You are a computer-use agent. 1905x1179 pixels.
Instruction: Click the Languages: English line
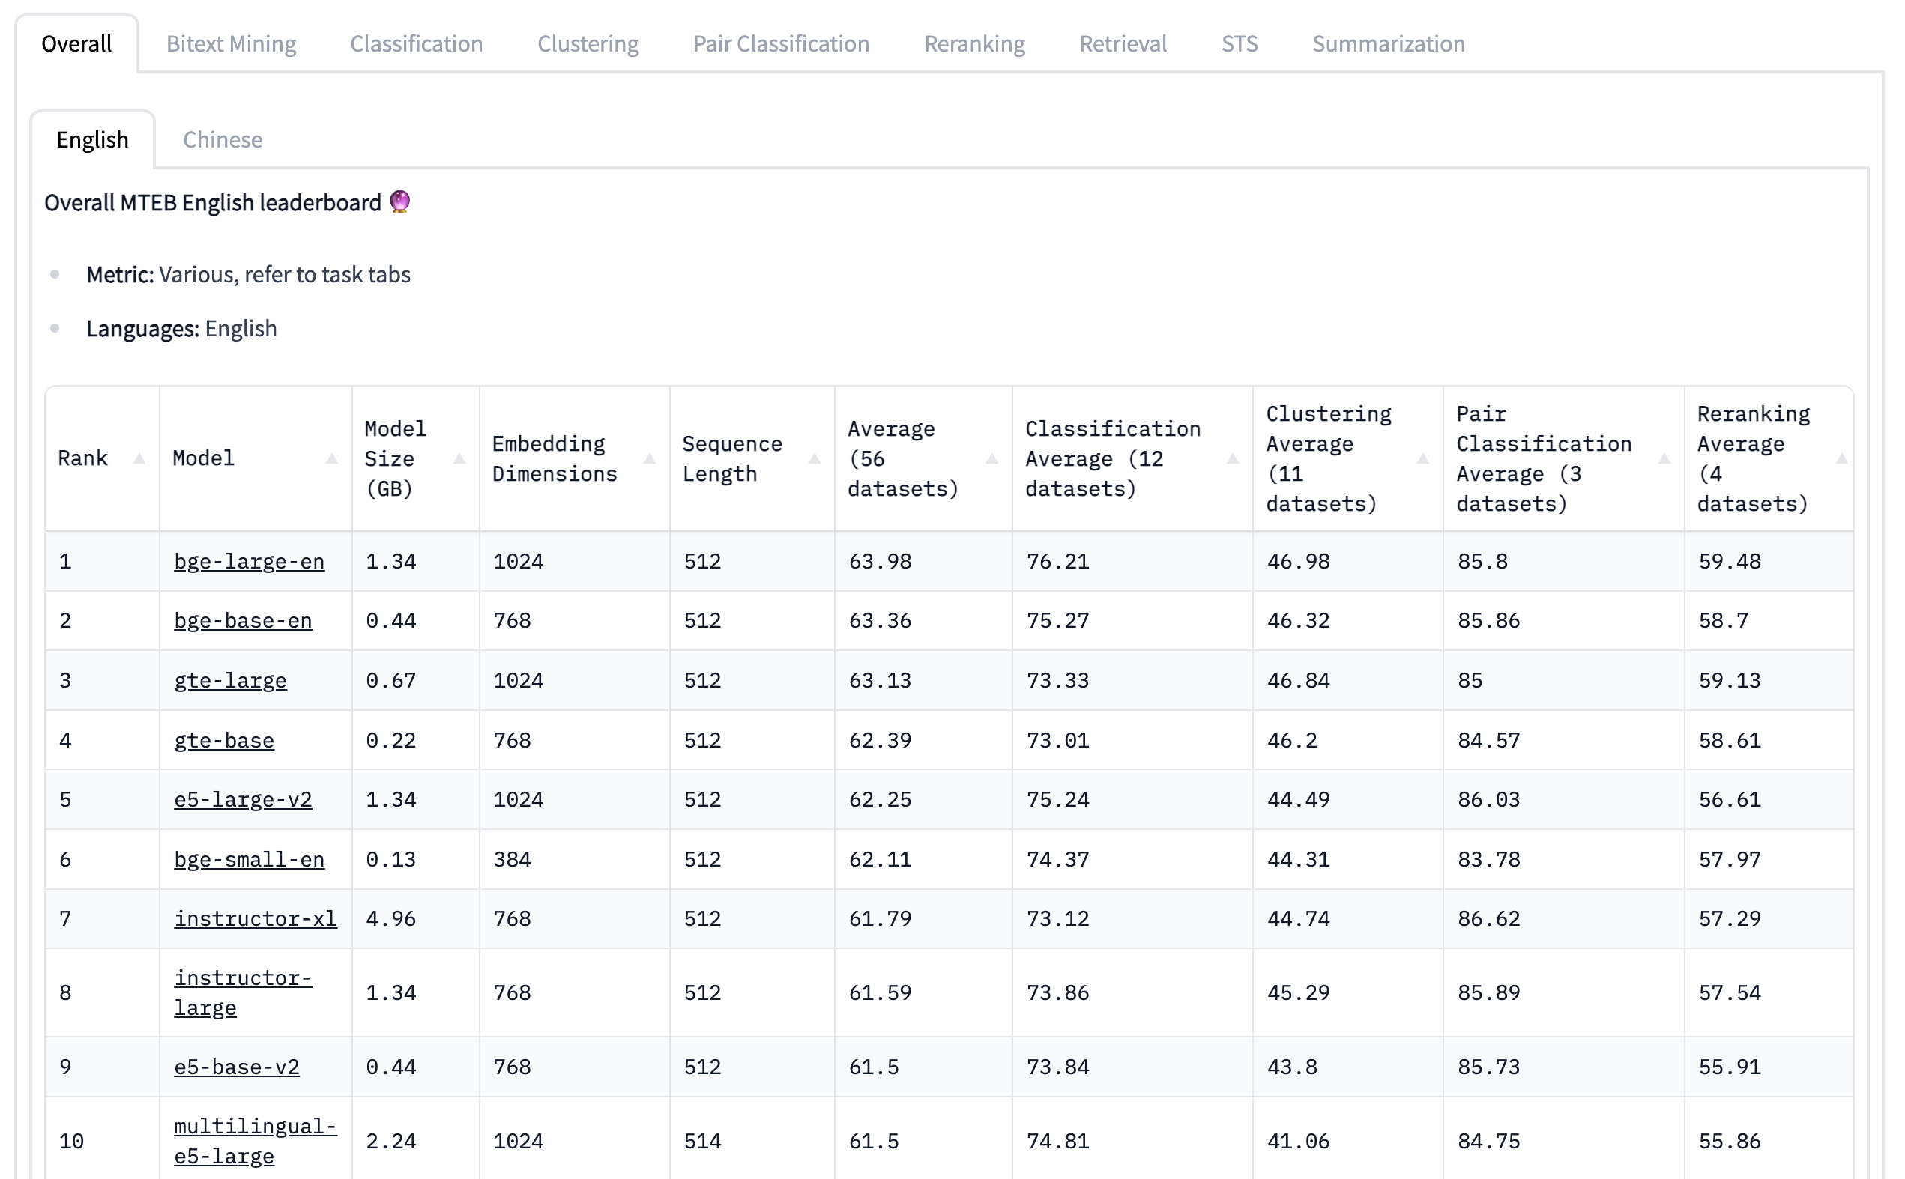pos(181,328)
